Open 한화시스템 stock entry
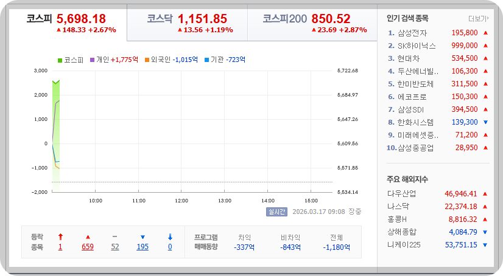 pos(415,122)
